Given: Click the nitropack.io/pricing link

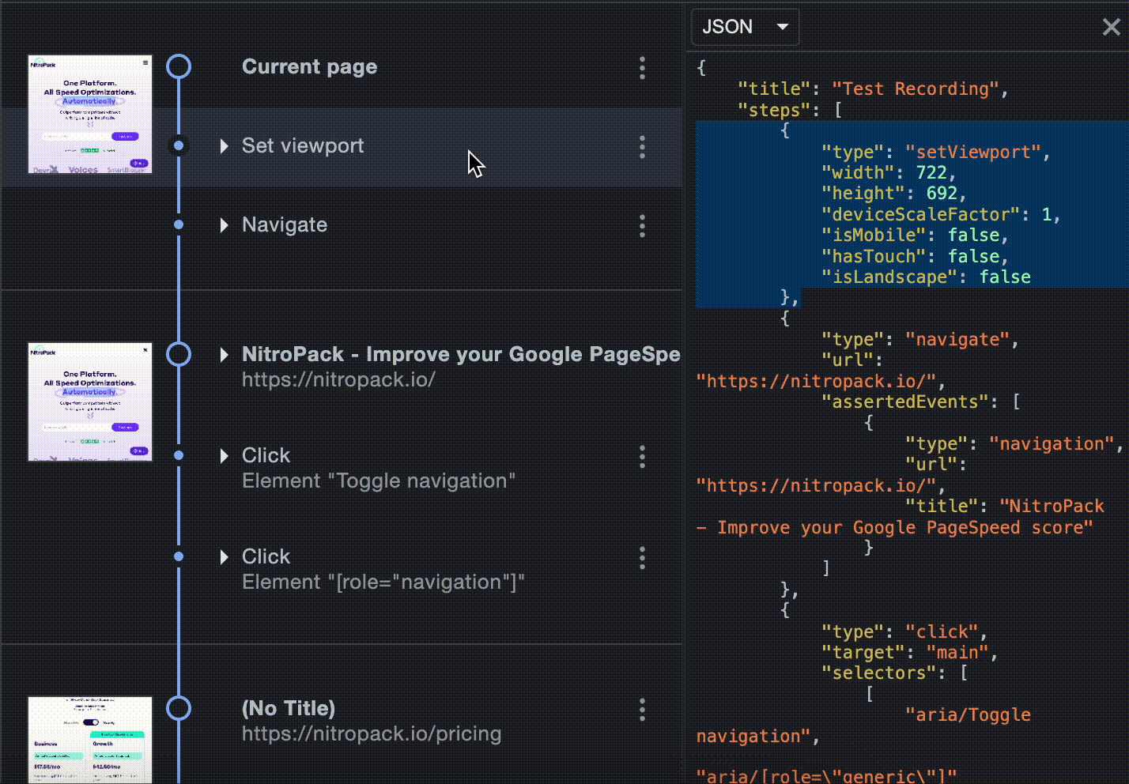Looking at the screenshot, I should click(x=372, y=733).
